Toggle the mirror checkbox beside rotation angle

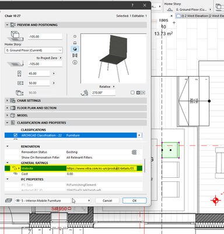coord(132,92)
